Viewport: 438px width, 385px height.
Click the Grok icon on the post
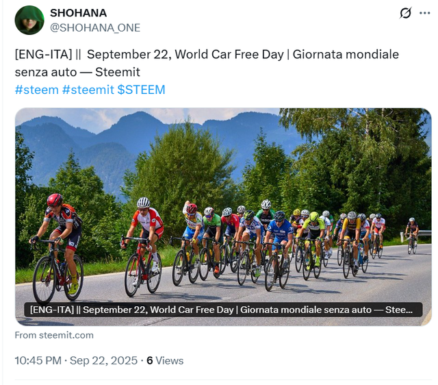point(406,13)
